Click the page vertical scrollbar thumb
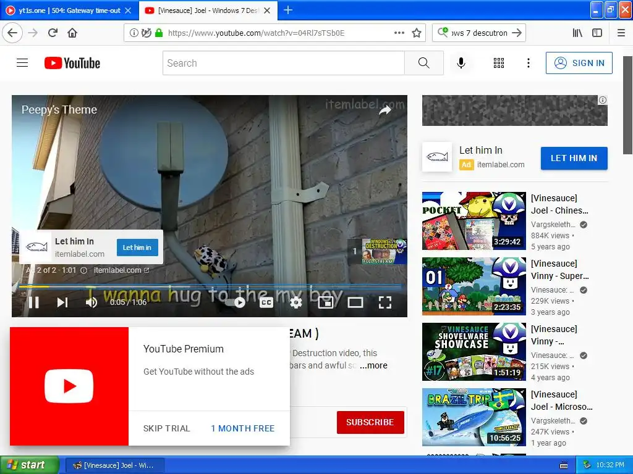Screen dimensions: 633x474 (x=627, y=105)
